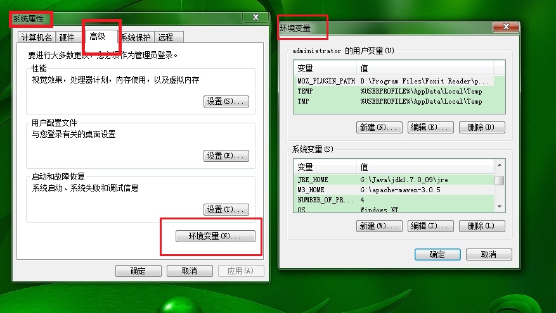Open the 环境变量(N) button
This screenshot has width=556, height=313.
216,236
